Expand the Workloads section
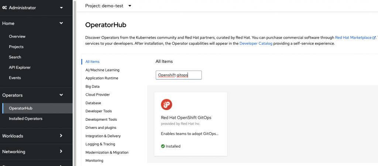Screen dimensions: 378x166 point(36,136)
